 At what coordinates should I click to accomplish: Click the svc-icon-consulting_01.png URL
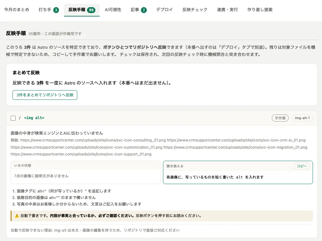click(93, 140)
